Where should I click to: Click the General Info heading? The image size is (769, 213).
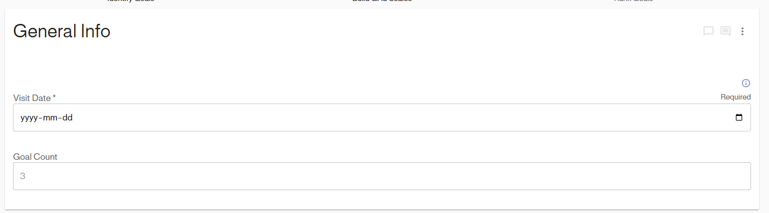[x=61, y=31]
